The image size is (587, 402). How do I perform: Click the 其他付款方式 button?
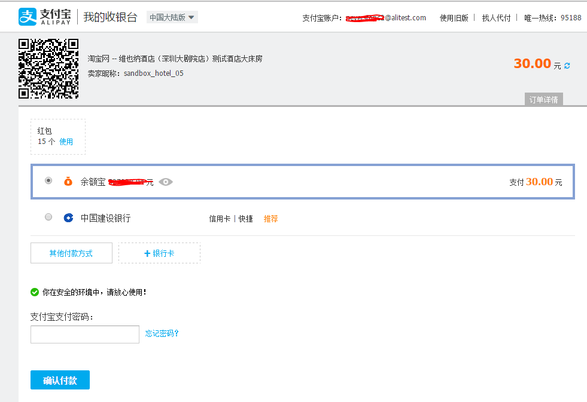[x=71, y=253]
